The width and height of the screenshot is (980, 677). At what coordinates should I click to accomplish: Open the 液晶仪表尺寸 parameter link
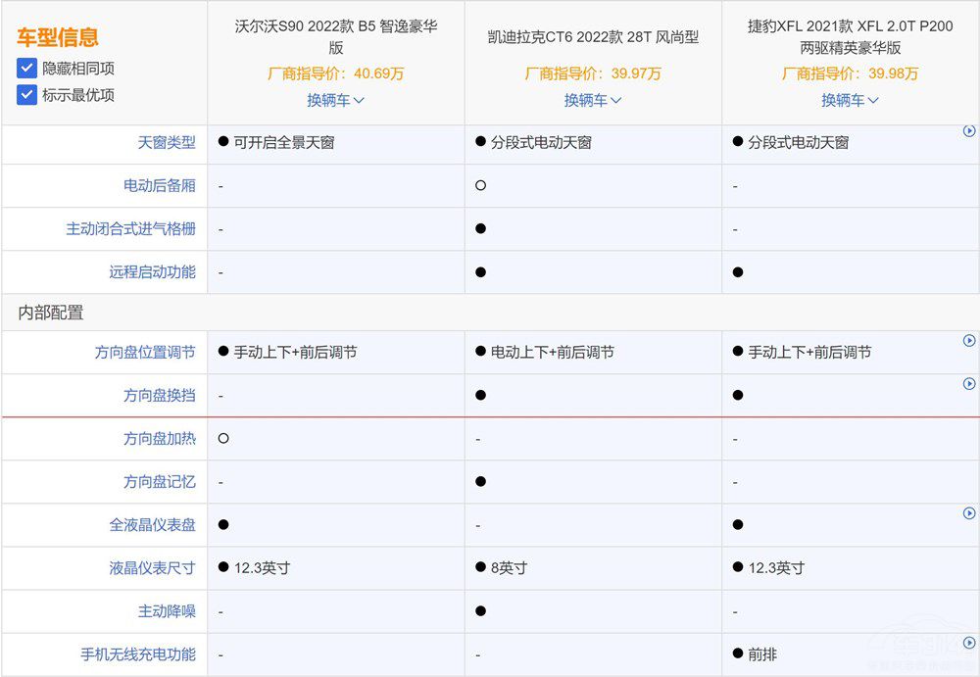tap(151, 567)
